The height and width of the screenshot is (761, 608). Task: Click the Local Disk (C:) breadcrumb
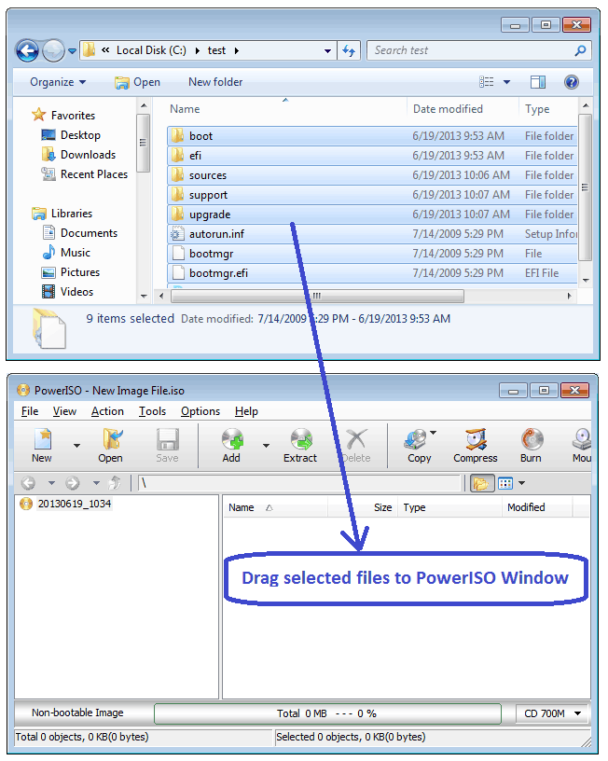151,50
